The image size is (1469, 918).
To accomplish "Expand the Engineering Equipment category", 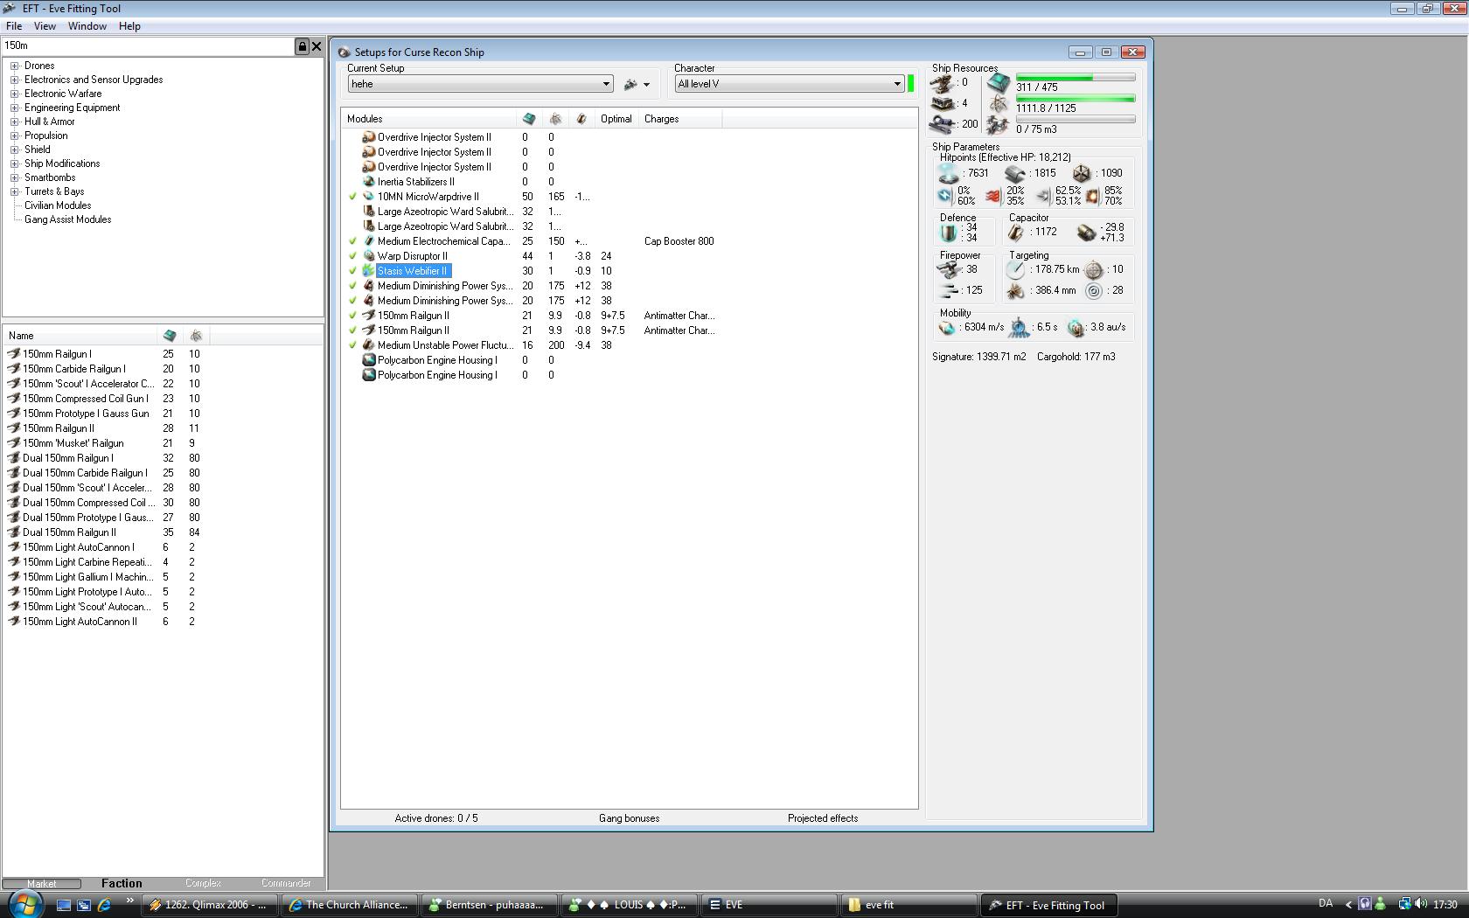I will pyautogui.click(x=14, y=108).
